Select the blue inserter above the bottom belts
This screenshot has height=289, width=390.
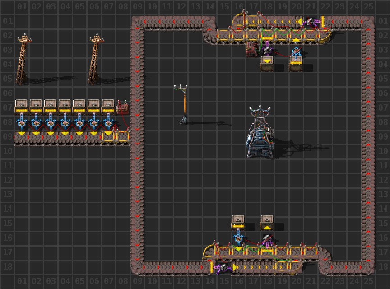[x=238, y=238]
